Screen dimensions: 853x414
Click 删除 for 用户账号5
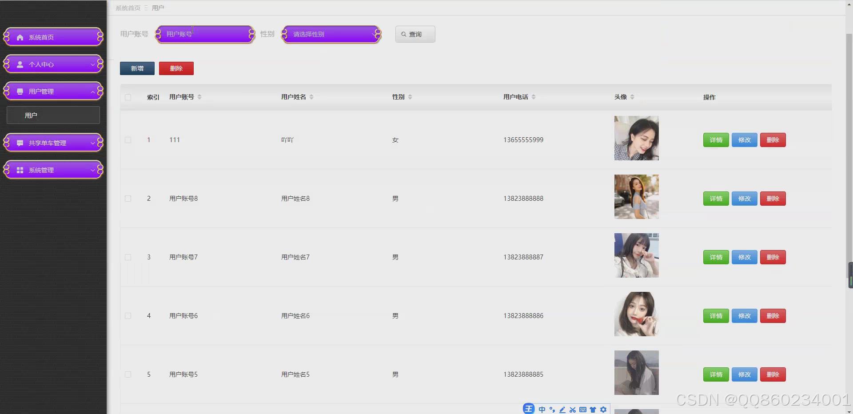pos(773,374)
